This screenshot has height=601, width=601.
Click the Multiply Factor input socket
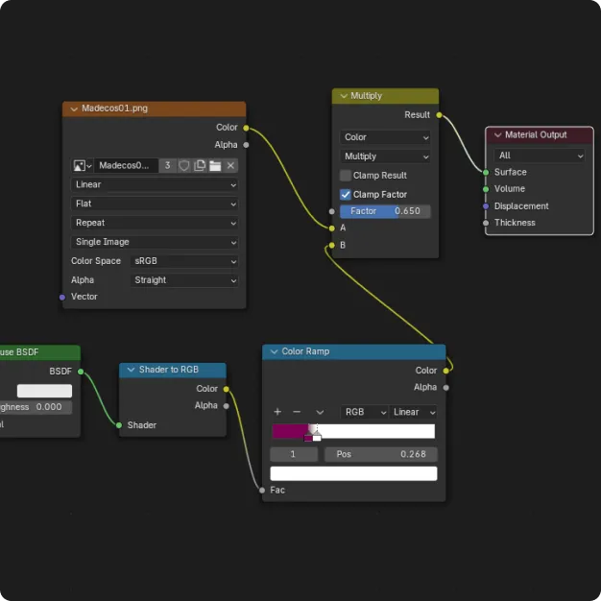pos(332,211)
